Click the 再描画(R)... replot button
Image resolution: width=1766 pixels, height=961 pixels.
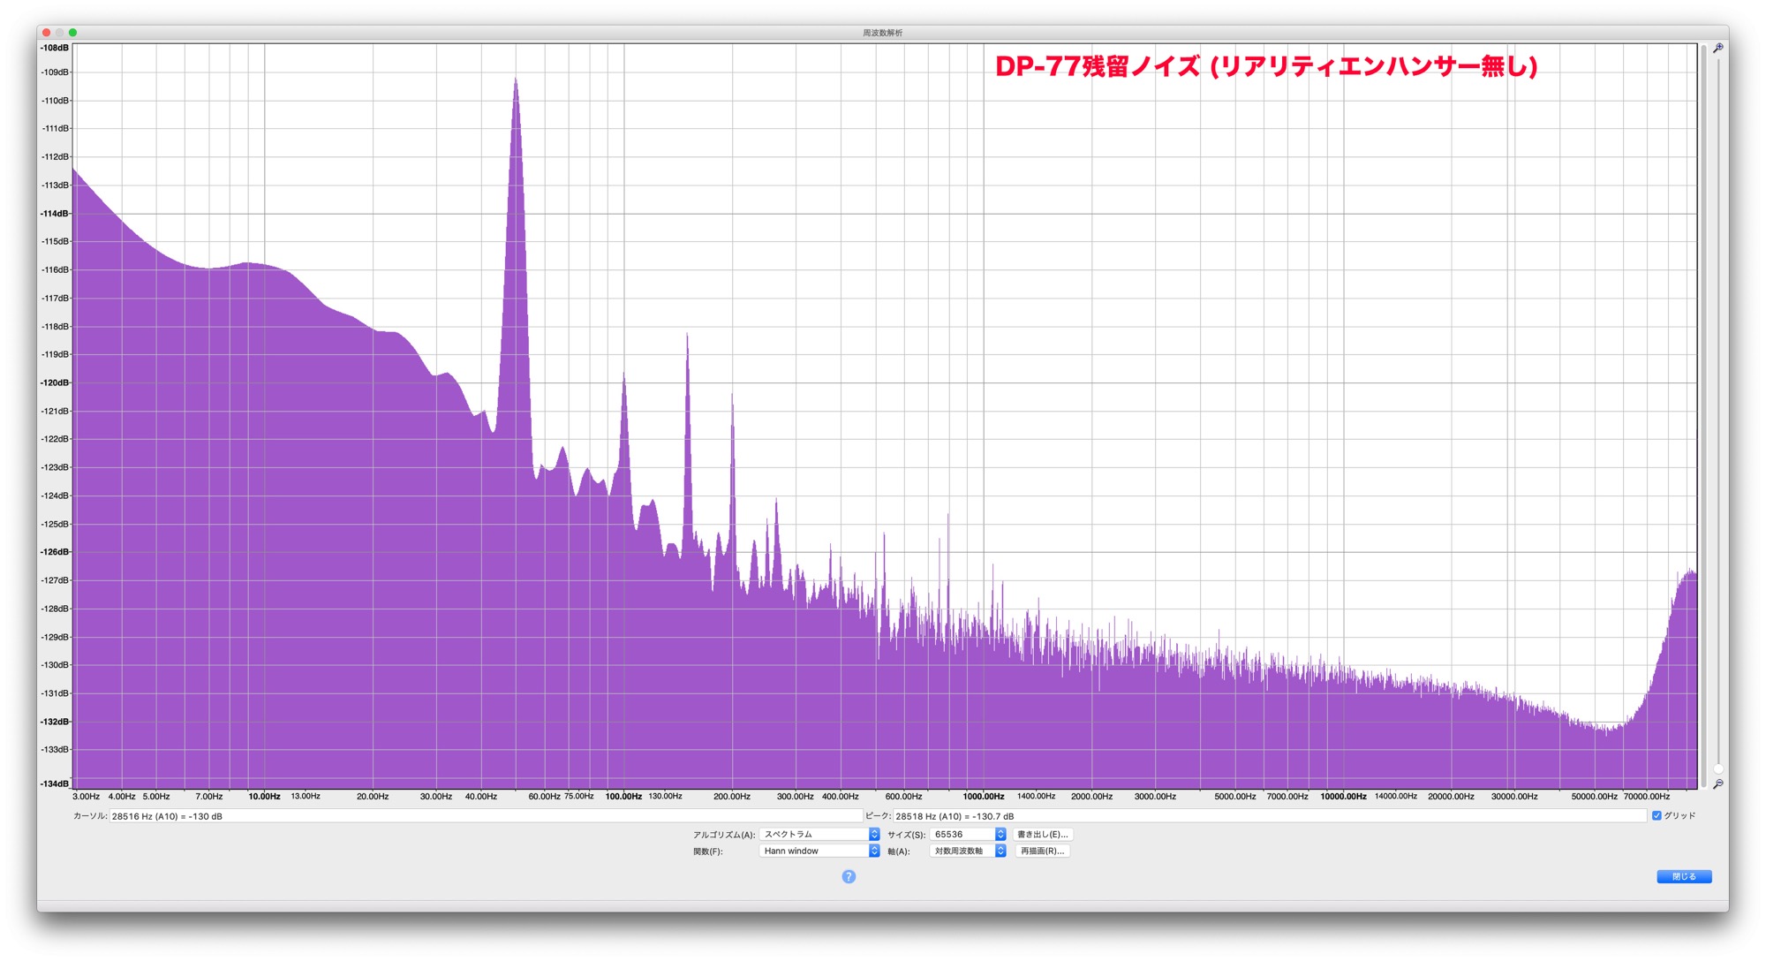[1043, 851]
